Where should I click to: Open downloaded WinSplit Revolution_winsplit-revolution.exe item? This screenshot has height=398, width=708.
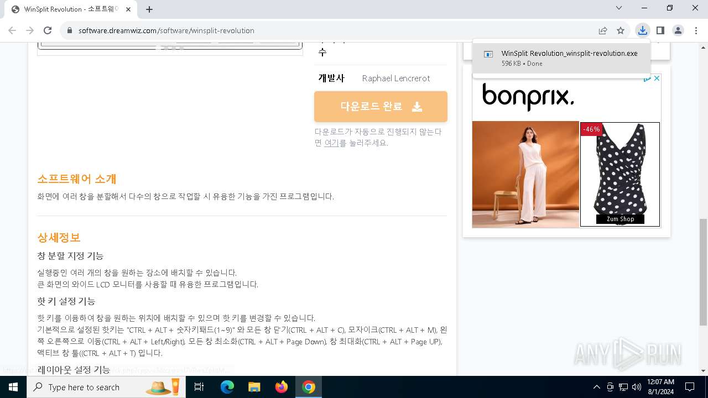pos(561,58)
